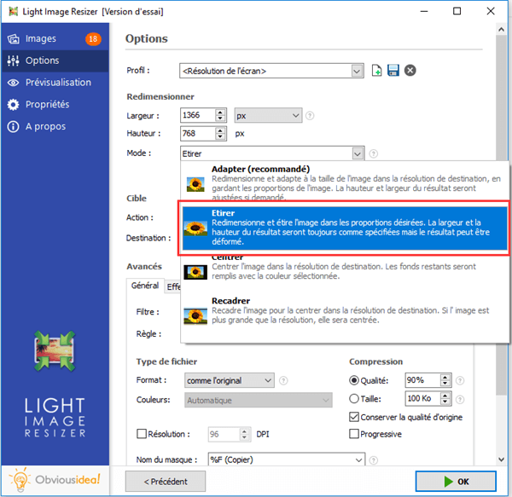This screenshot has width=512, height=497.
Task: Decrease Hauteur value with down arrow
Action: 220,136
